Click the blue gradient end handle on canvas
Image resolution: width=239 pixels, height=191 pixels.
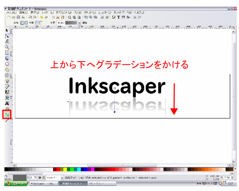pos(115,112)
